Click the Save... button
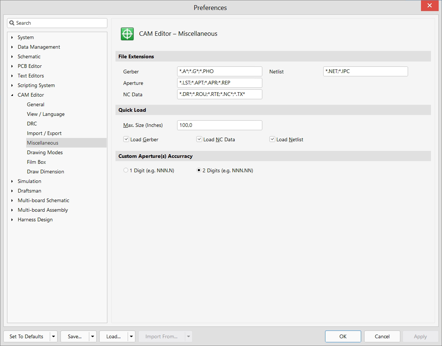Image resolution: width=442 pixels, height=346 pixels. [x=75, y=336]
